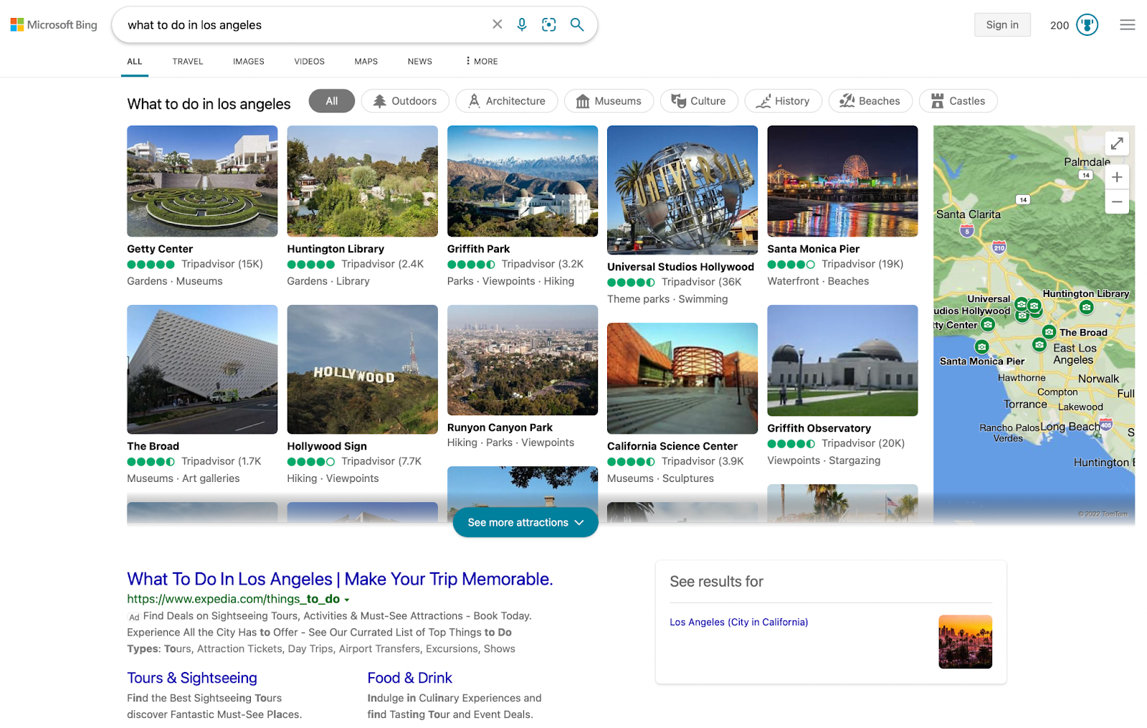This screenshot has width=1147, height=728.
Task: Open the MORE dropdown menu
Action: point(482,62)
